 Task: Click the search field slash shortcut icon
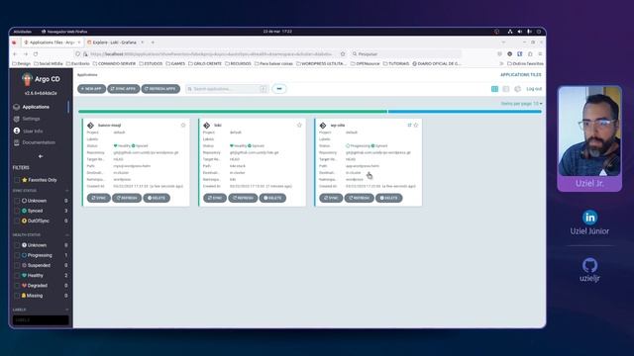pyautogui.click(x=264, y=89)
